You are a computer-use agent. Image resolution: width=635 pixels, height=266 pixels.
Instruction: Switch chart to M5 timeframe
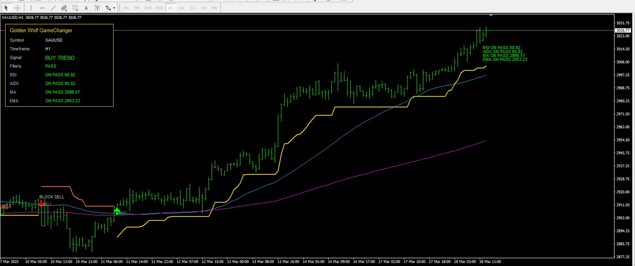coord(137,8)
